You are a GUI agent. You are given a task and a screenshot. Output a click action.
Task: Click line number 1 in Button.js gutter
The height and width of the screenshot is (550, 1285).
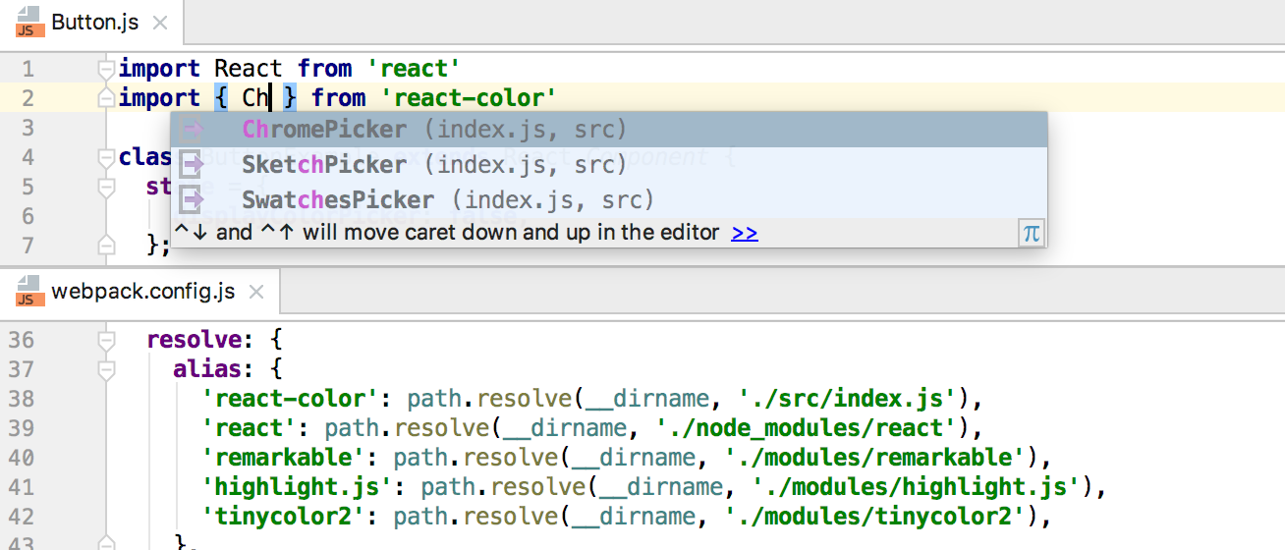(28, 69)
